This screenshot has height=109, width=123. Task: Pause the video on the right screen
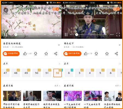pos(66,35)
